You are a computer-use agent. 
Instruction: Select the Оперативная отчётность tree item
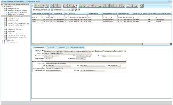15,33
